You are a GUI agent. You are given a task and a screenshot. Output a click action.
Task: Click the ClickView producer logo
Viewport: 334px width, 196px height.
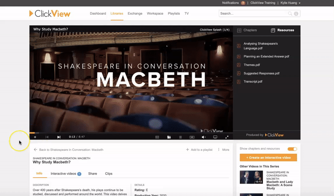[274, 135]
